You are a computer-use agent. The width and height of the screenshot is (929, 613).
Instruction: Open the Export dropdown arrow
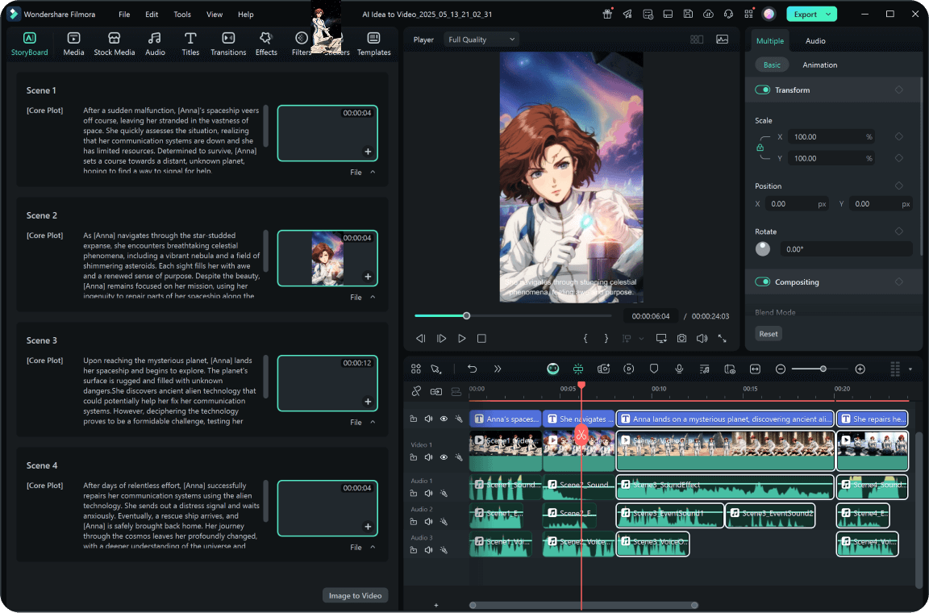[830, 15]
